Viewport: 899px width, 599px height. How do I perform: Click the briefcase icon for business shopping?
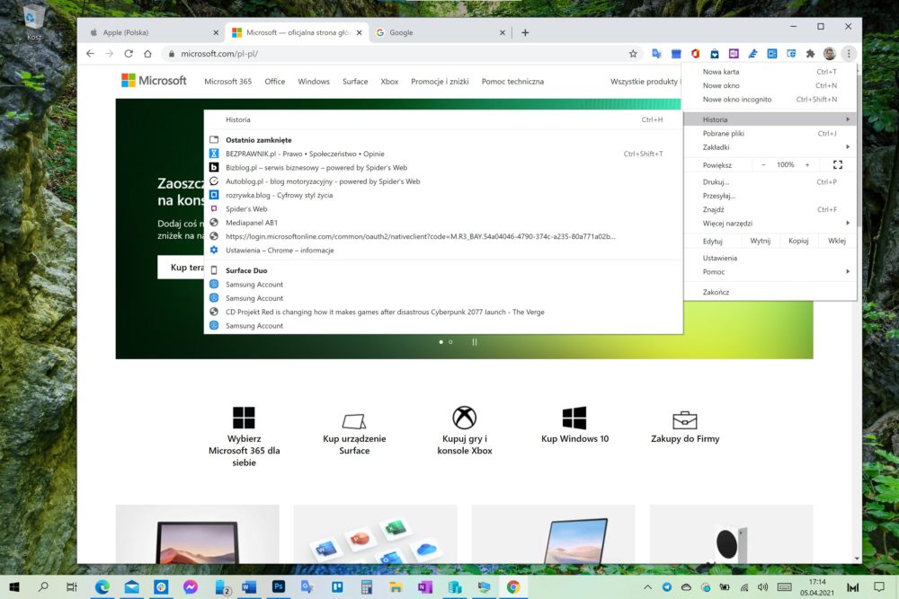click(684, 419)
